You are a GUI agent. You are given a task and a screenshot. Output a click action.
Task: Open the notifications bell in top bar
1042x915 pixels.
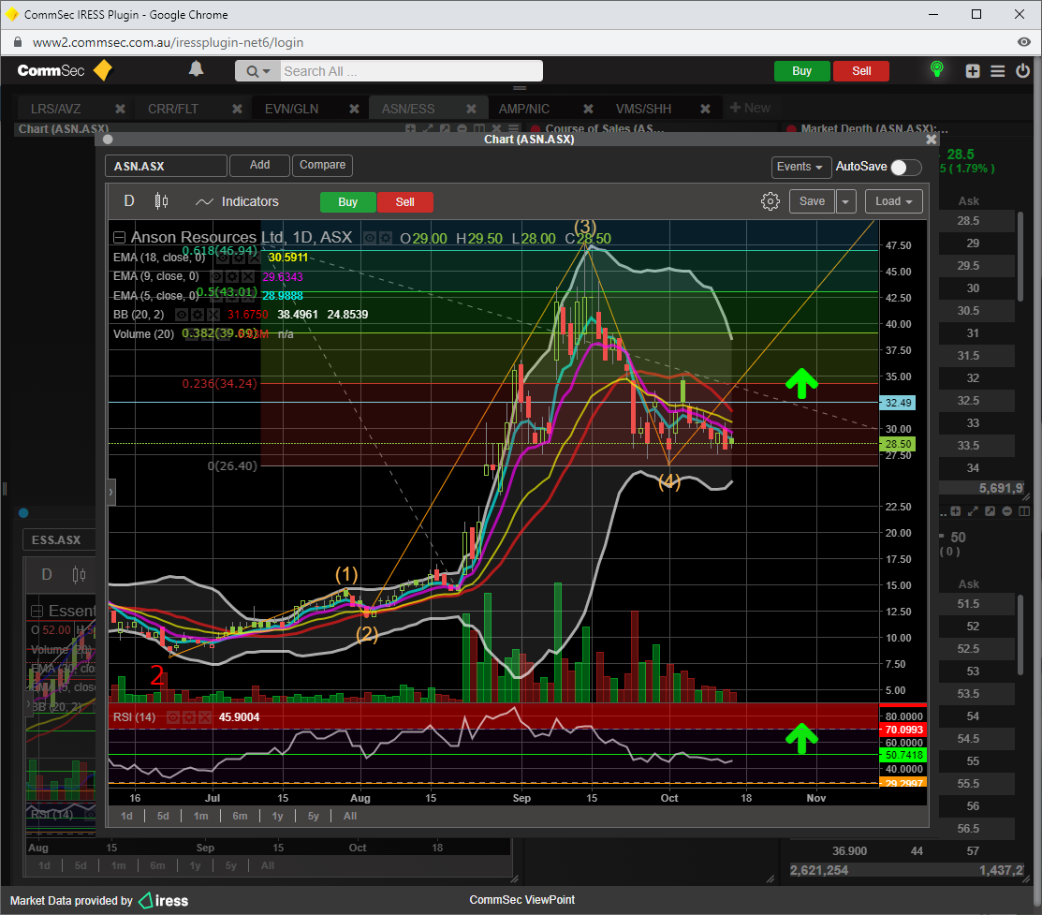tap(196, 69)
